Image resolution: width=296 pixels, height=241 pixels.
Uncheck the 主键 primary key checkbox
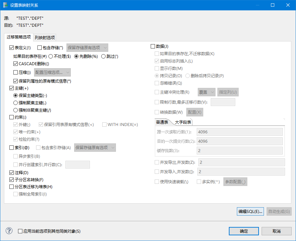(12, 88)
